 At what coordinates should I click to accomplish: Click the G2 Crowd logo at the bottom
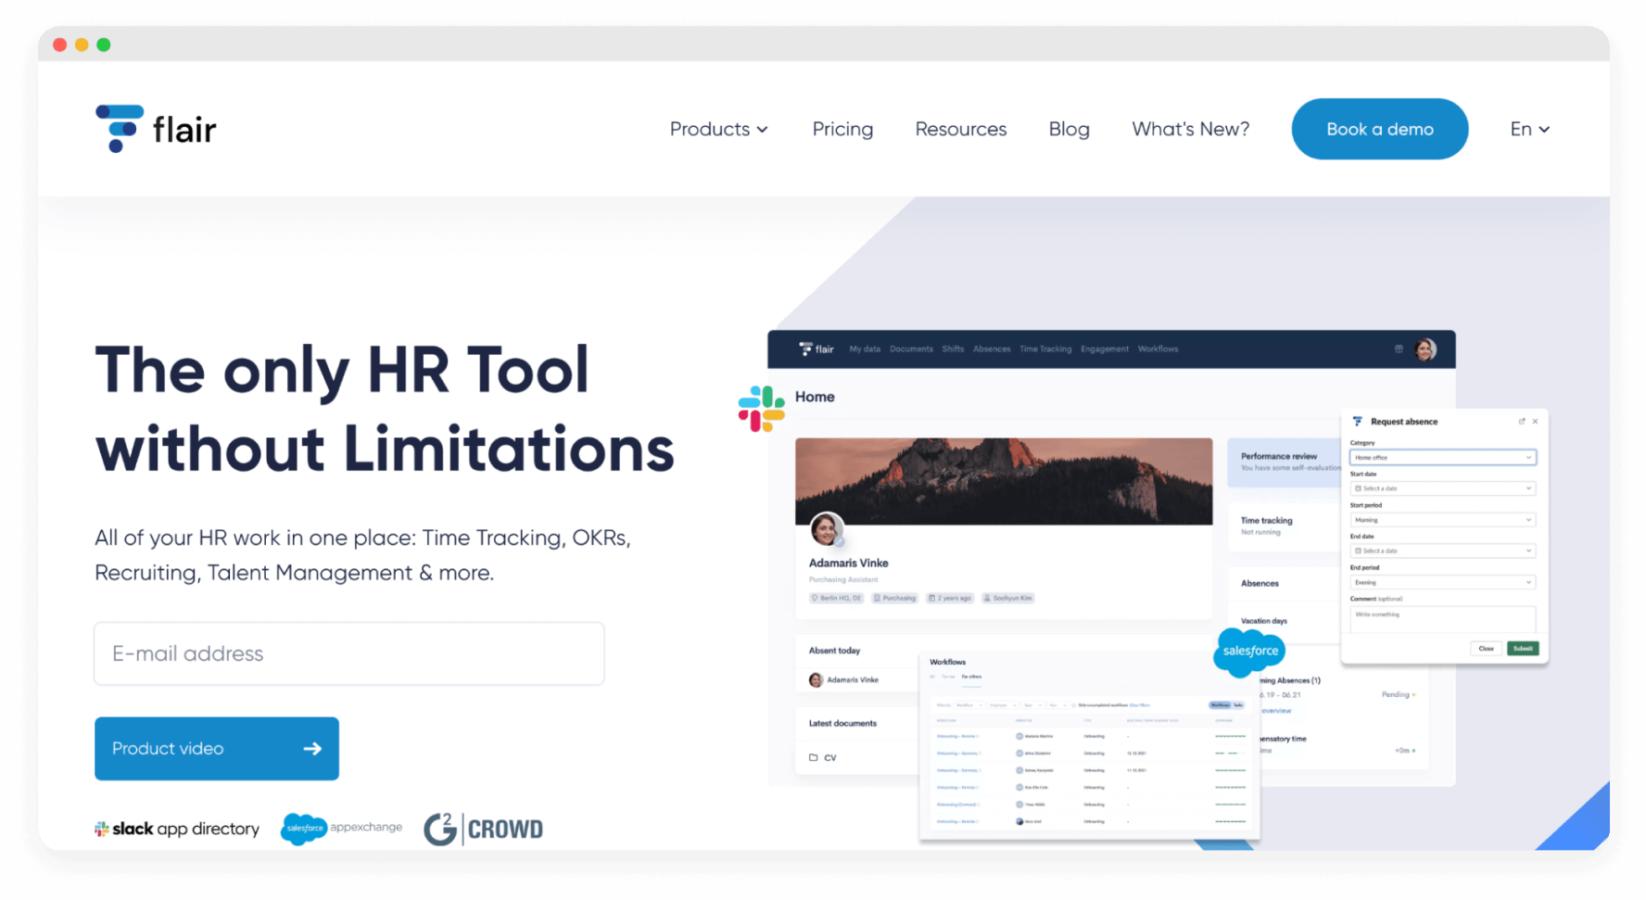point(483,828)
